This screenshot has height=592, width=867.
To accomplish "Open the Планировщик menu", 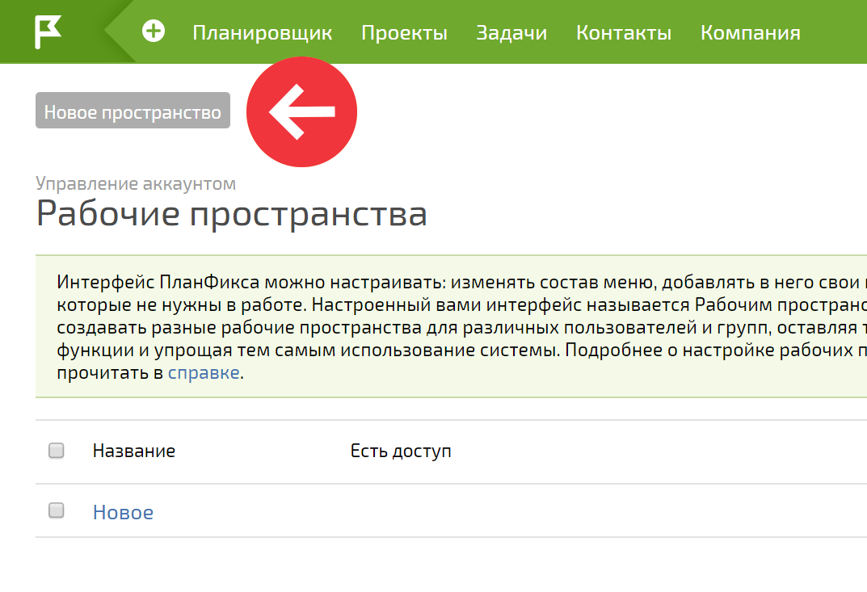I will point(262,32).
